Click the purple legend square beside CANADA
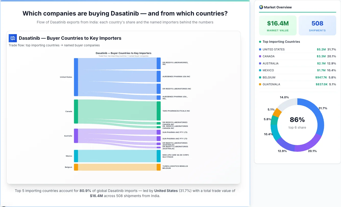 pos(260,56)
